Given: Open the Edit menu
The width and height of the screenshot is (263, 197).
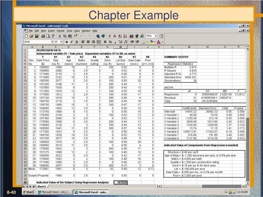Looking at the screenshot, I should coord(37,31).
